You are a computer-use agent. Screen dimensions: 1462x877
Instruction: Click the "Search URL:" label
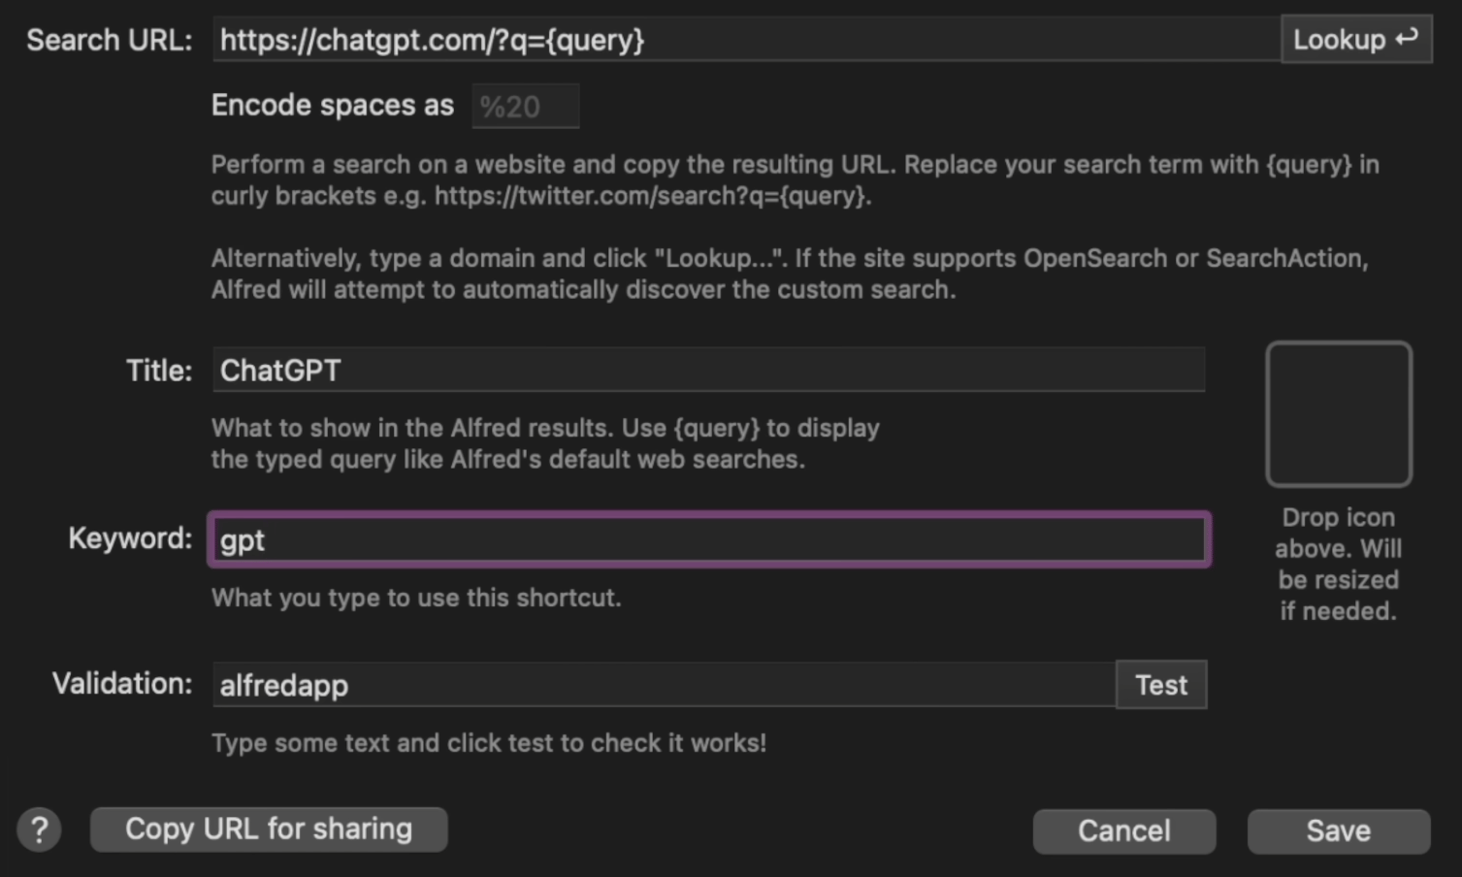tap(110, 41)
